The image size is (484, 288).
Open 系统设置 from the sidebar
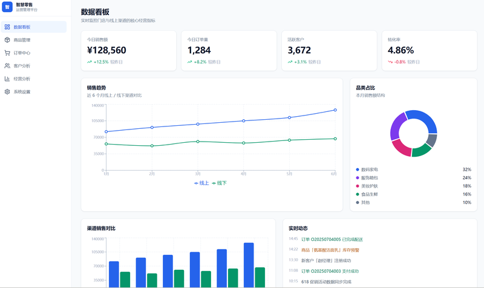34,92
